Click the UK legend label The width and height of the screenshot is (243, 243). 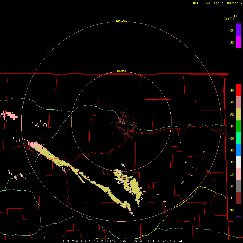pyautogui.click(x=232, y=42)
